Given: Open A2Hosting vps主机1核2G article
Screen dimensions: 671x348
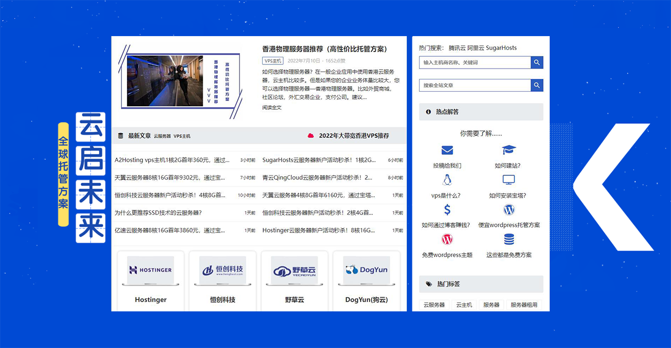Looking at the screenshot, I should (x=172, y=160).
